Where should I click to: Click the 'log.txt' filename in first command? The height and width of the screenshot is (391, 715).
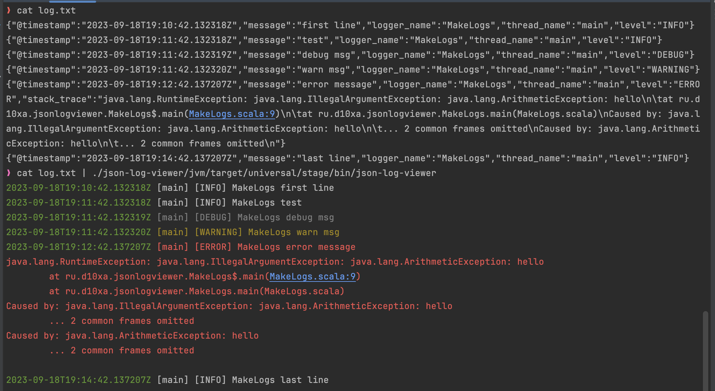point(57,10)
